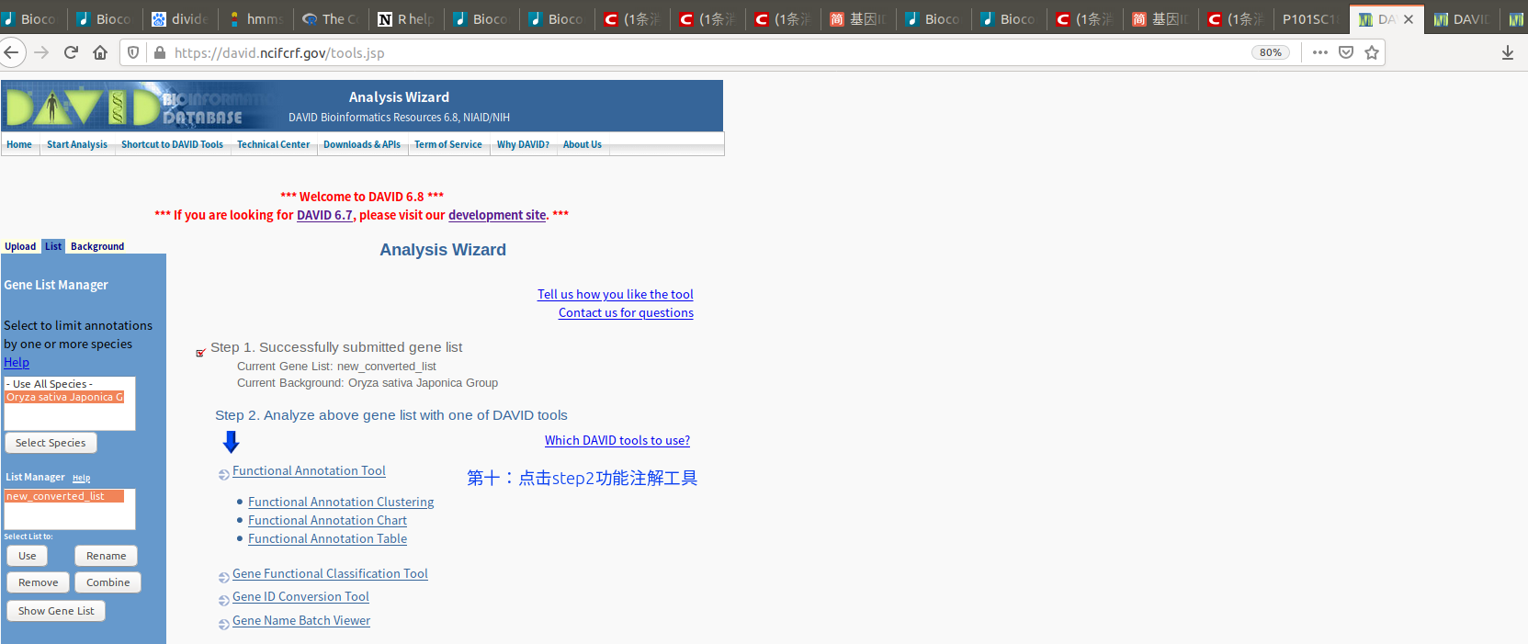Open the page actions three-dots menu
1528x644 pixels.
[1320, 52]
